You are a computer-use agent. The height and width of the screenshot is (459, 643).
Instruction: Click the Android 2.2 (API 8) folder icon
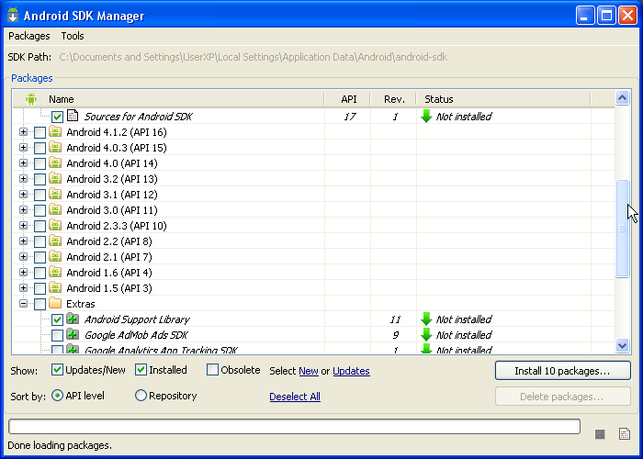(x=55, y=241)
